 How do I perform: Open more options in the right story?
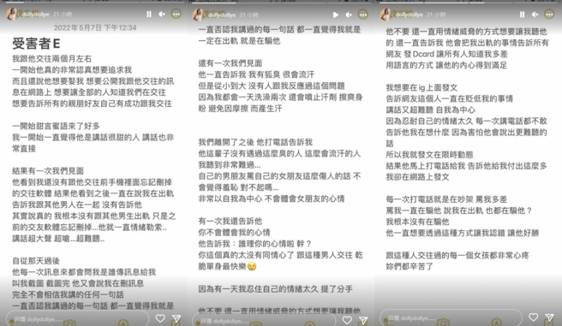coord(549,14)
